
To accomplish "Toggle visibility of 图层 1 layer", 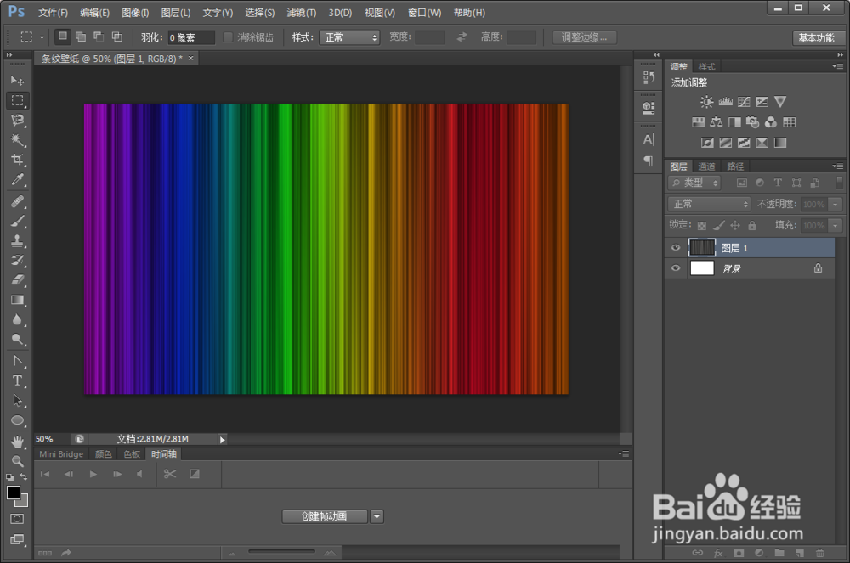I will (676, 248).
